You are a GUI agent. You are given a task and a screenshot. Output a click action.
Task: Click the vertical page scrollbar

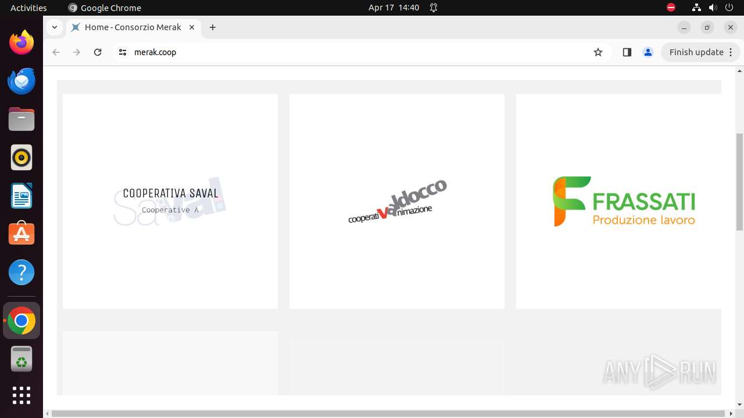pyautogui.click(x=739, y=181)
